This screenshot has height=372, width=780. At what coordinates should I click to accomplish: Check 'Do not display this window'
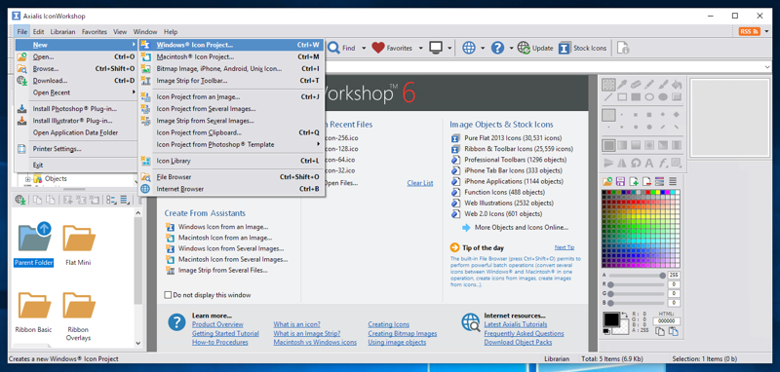[x=168, y=295]
